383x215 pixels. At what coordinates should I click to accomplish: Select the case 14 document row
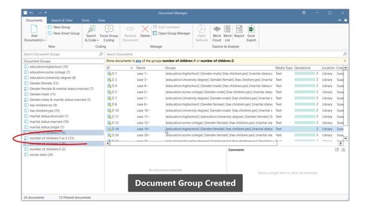224,129
